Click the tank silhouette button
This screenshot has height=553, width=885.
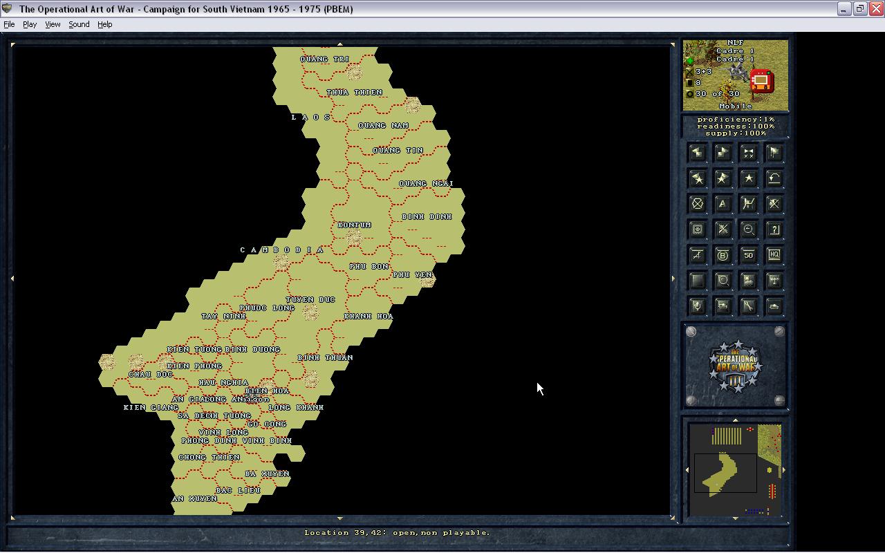point(774,306)
